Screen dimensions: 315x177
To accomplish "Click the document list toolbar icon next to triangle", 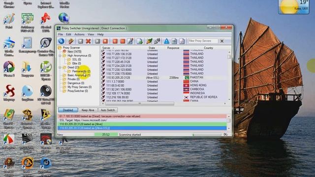I will pos(174,41).
